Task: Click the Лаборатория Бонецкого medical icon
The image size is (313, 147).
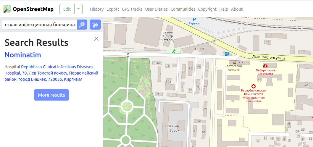Action: pyautogui.click(x=265, y=66)
